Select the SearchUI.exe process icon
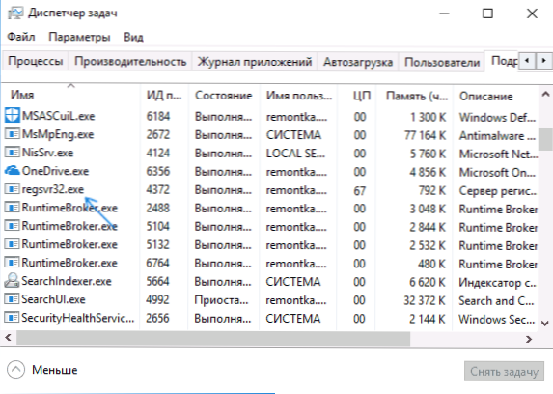The width and height of the screenshot is (553, 394). (x=12, y=299)
